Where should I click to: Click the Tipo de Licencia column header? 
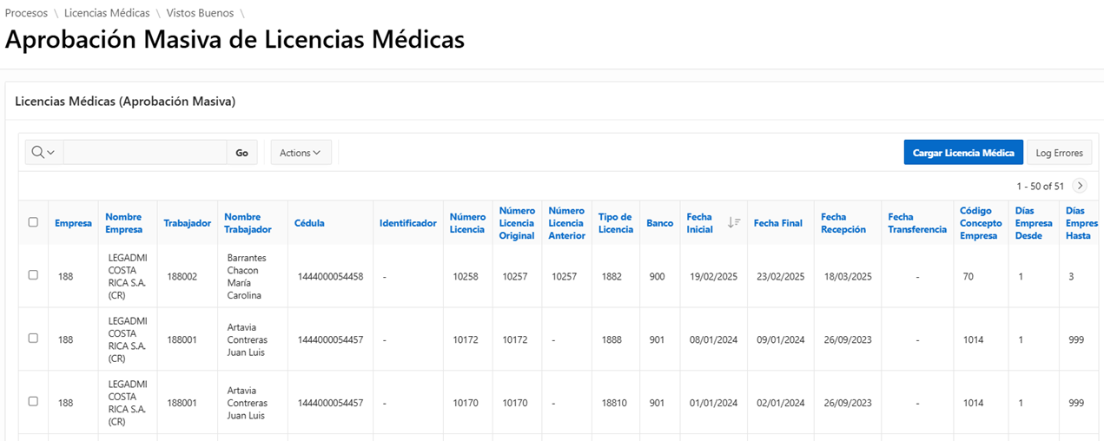615,223
